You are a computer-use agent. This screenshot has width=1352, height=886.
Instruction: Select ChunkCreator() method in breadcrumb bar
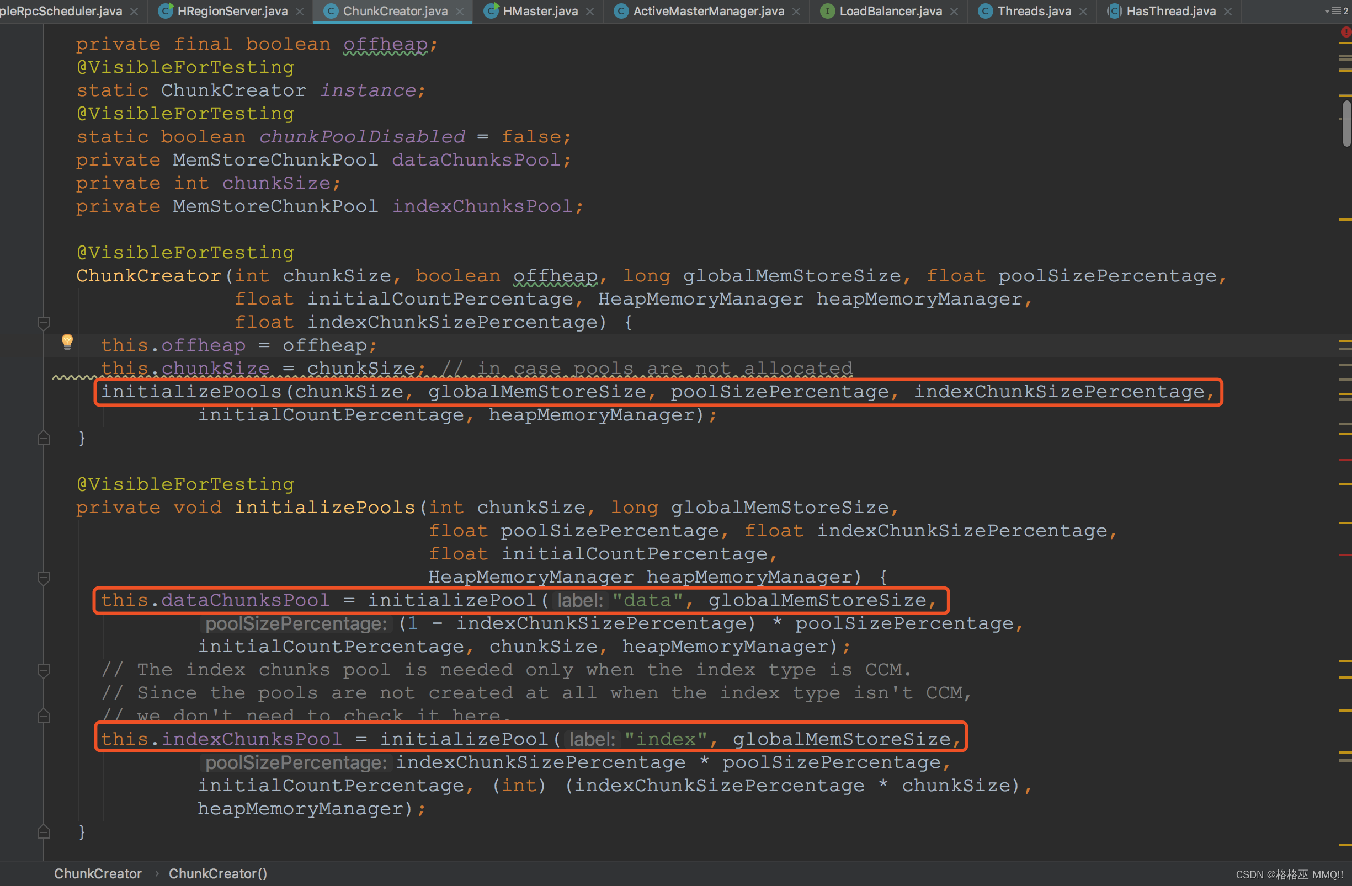[x=217, y=873]
